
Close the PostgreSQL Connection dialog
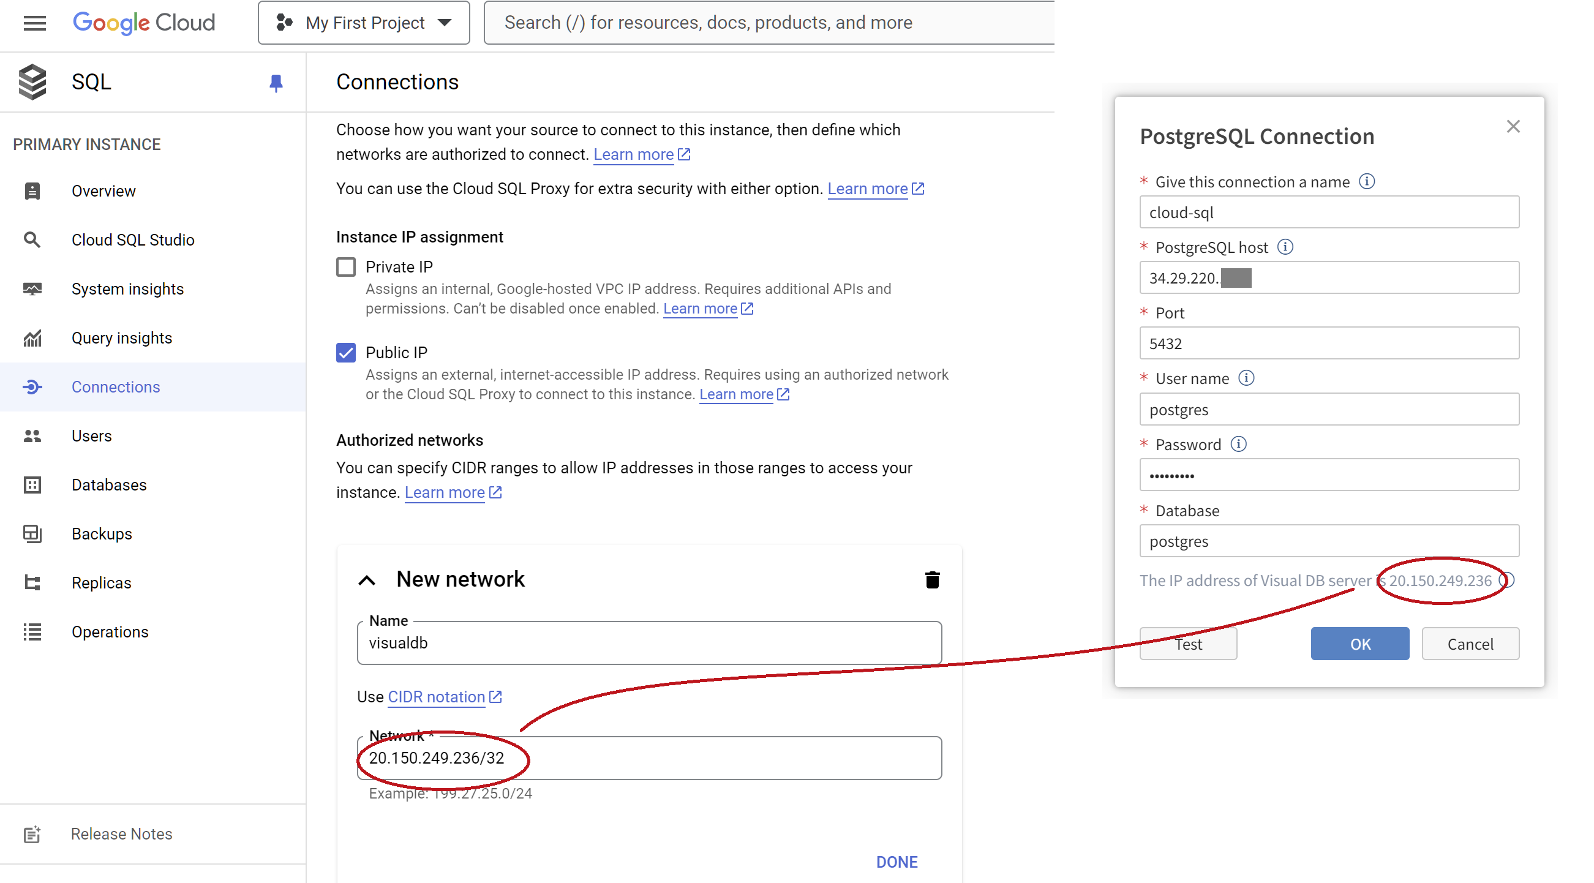click(x=1513, y=127)
